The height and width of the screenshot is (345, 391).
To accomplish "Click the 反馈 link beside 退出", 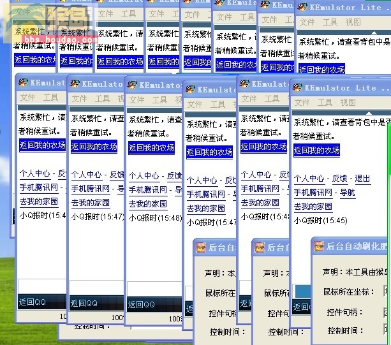I will tap(339, 178).
